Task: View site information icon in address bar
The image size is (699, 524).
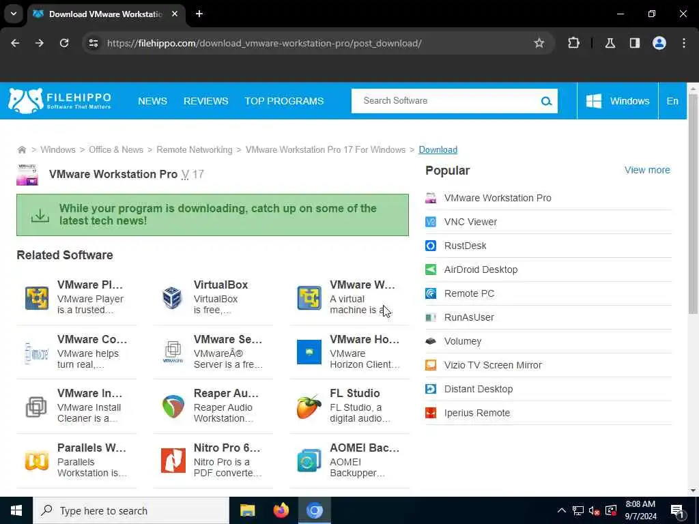Action: click(93, 43)
